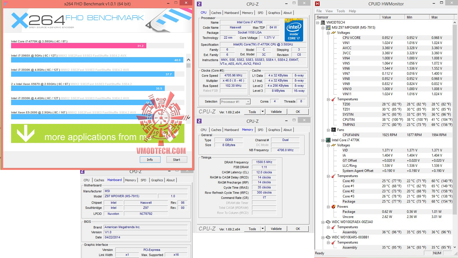Click the MSI Z97 MPOWER motherboard icon
Viewport: 458px width, 258px height.
tap(328, 28)
